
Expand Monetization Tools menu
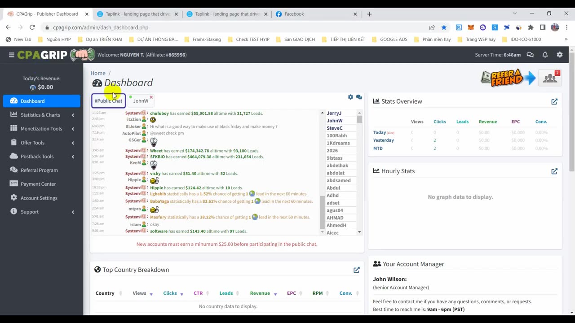[x=41, y=129]
